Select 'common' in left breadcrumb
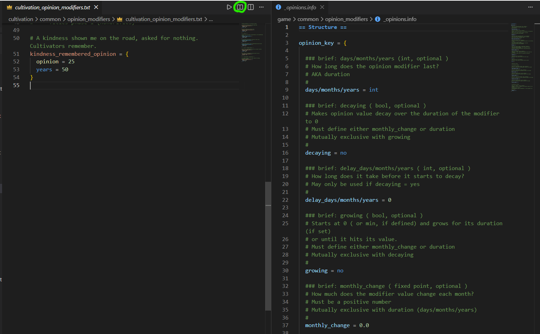 50,19
